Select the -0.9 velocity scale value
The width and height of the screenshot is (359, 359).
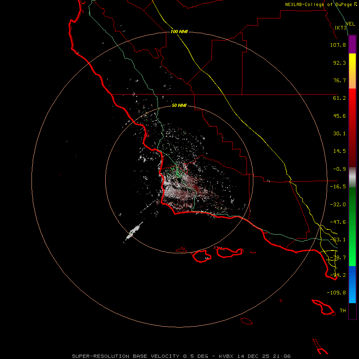tap(339, 169)
